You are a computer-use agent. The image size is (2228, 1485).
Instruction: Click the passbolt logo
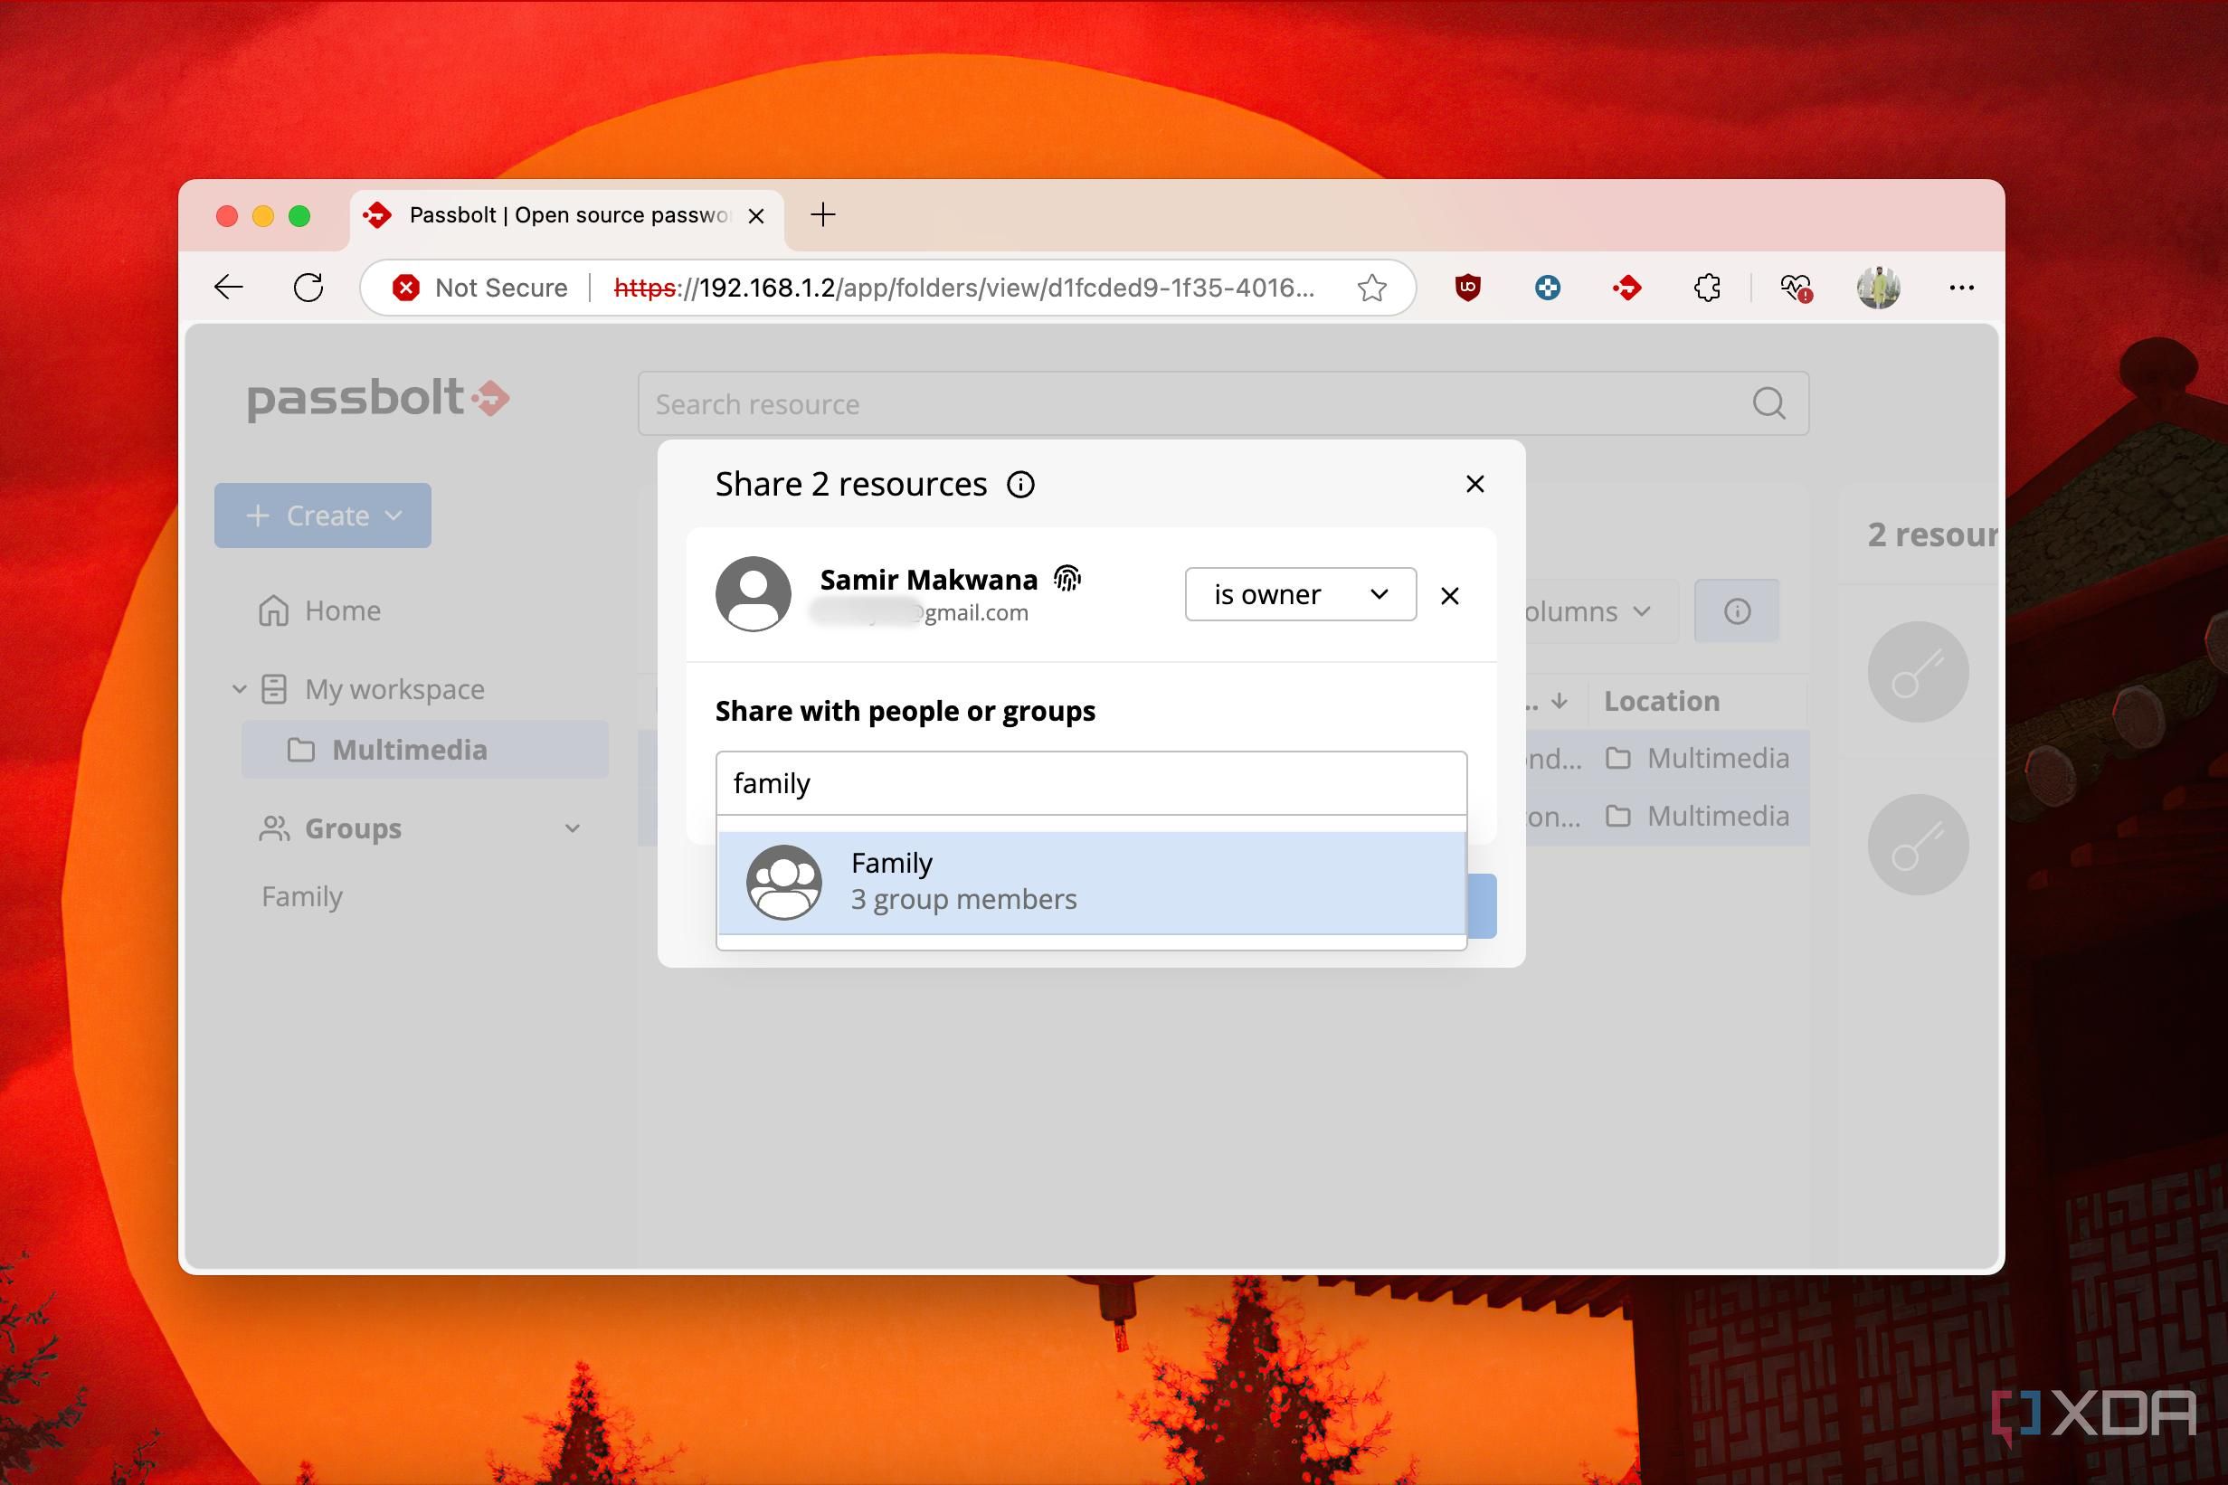coord(378,399)
